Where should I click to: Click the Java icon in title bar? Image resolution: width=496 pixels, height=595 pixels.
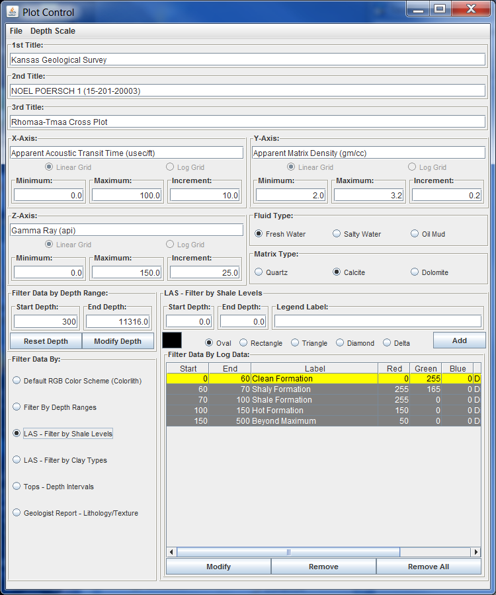(x=12, y=12)
